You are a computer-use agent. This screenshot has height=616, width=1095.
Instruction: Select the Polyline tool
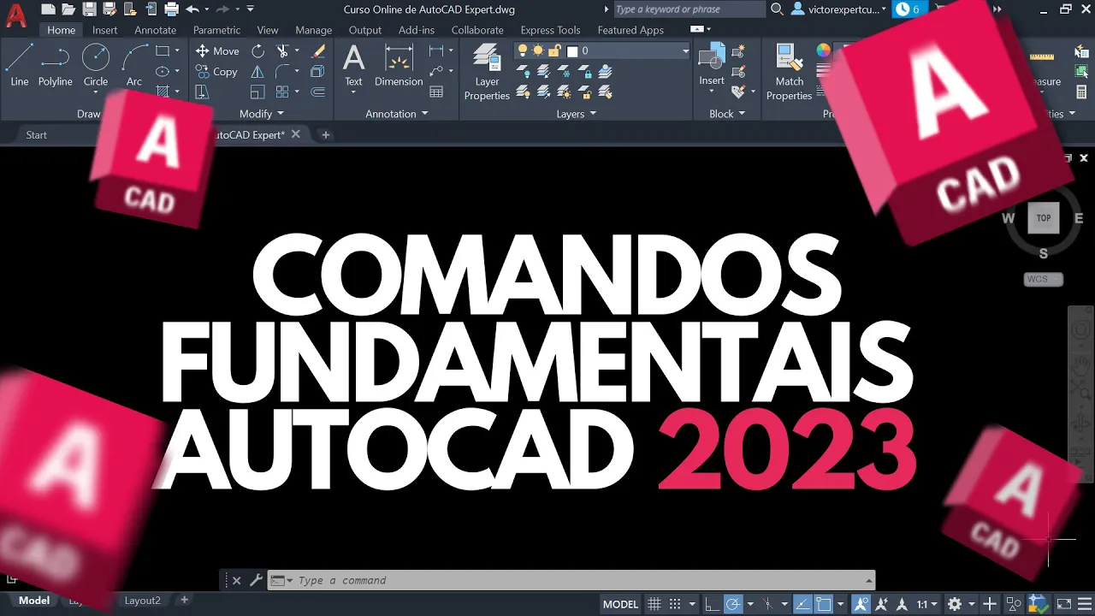tap(55, 66)
